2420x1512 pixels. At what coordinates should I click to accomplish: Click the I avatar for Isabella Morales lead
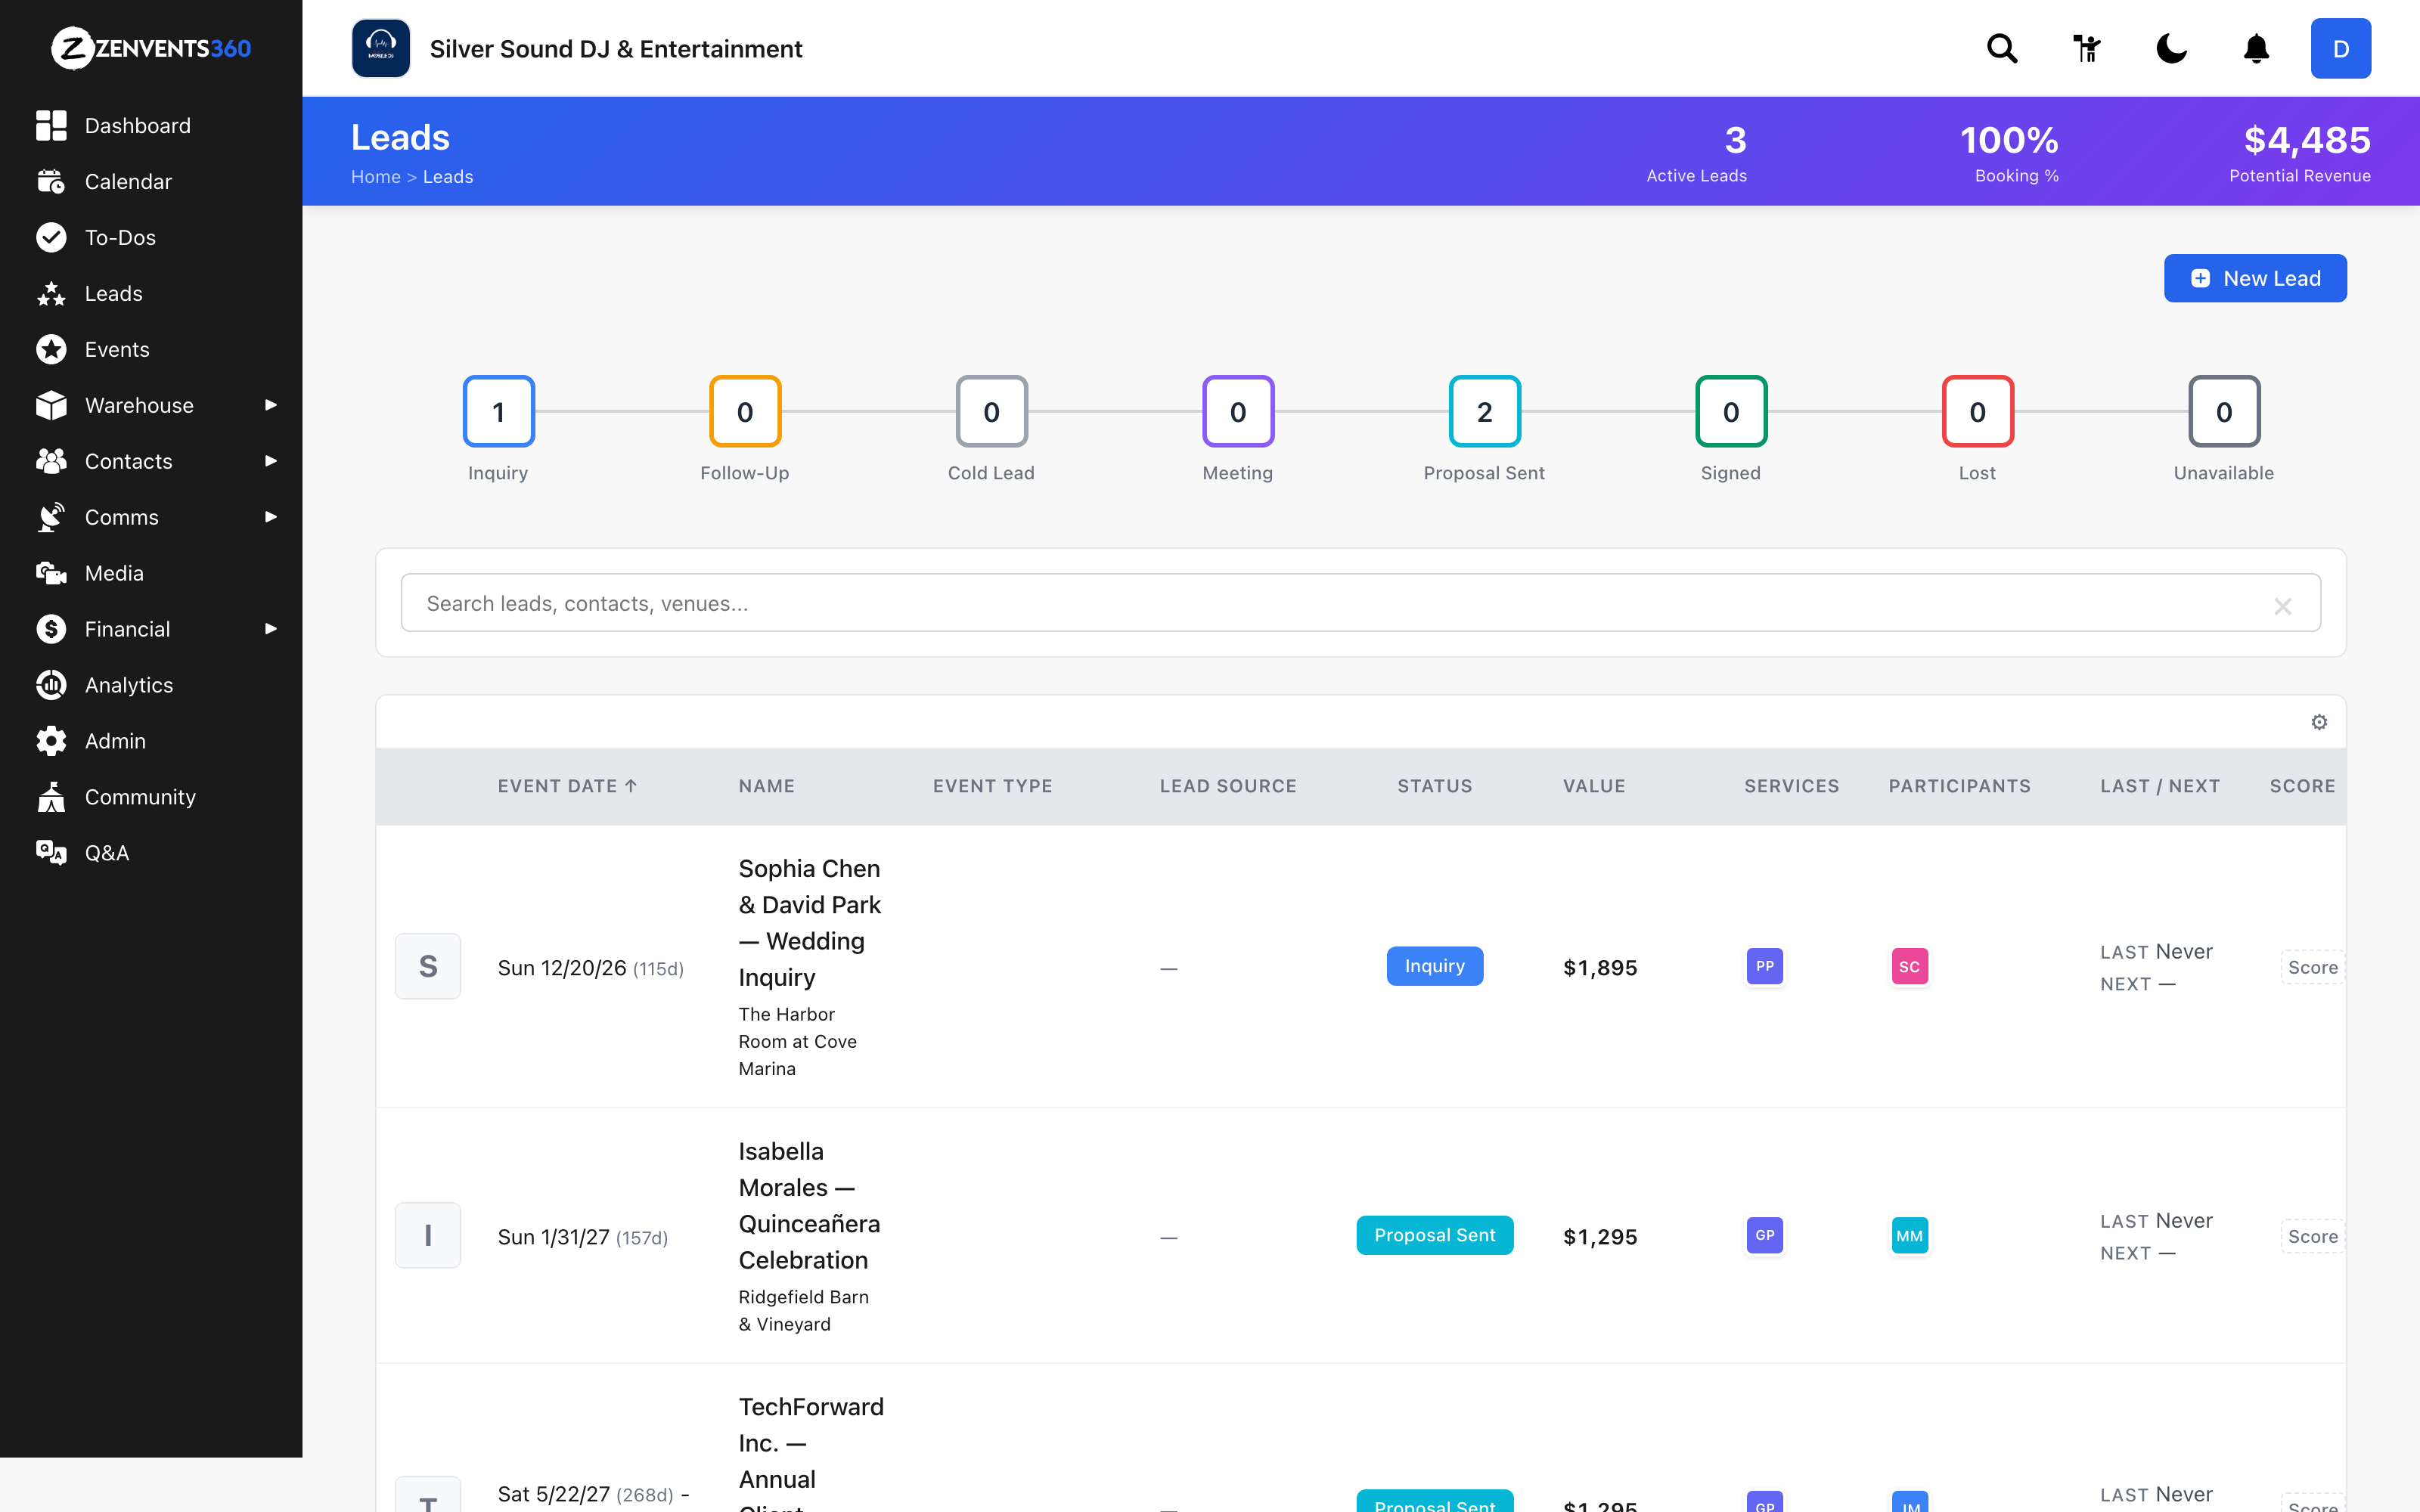coord(428,1235)
